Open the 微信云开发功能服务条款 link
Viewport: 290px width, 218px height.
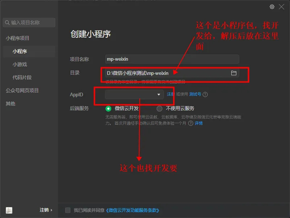133,210
